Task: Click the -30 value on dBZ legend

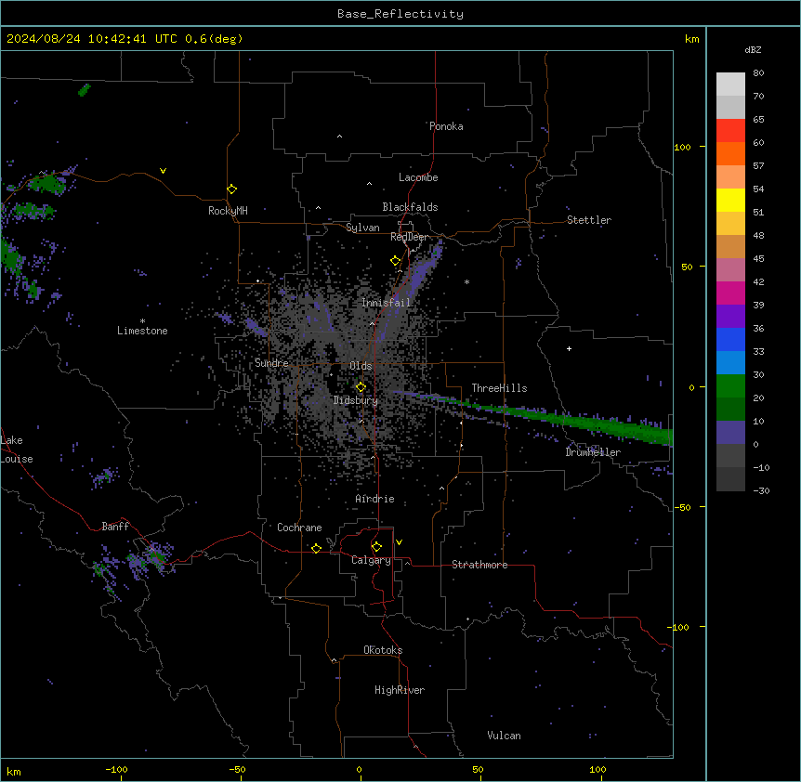Action: tap(761, 490)
